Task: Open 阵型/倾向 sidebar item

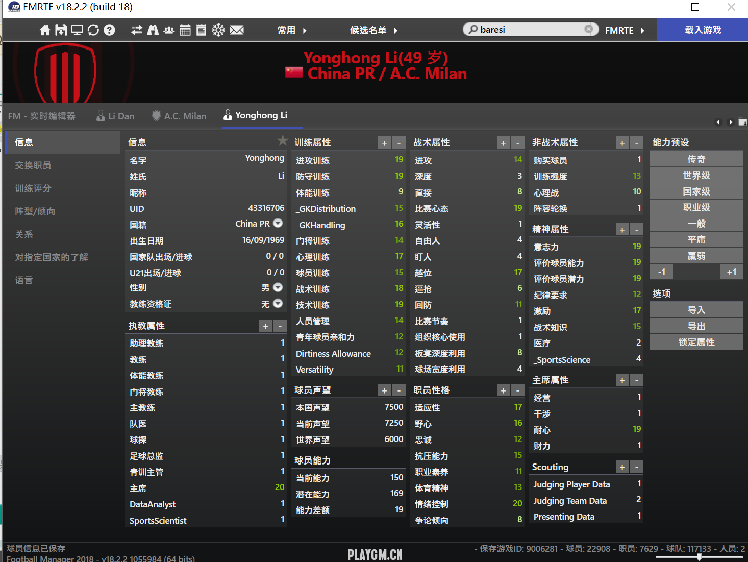Action: click(x=62, y=211)
